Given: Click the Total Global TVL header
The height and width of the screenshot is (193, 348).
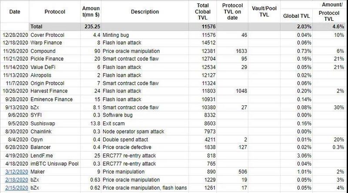Looking at the screenshot, I should [x=203, y=12].
